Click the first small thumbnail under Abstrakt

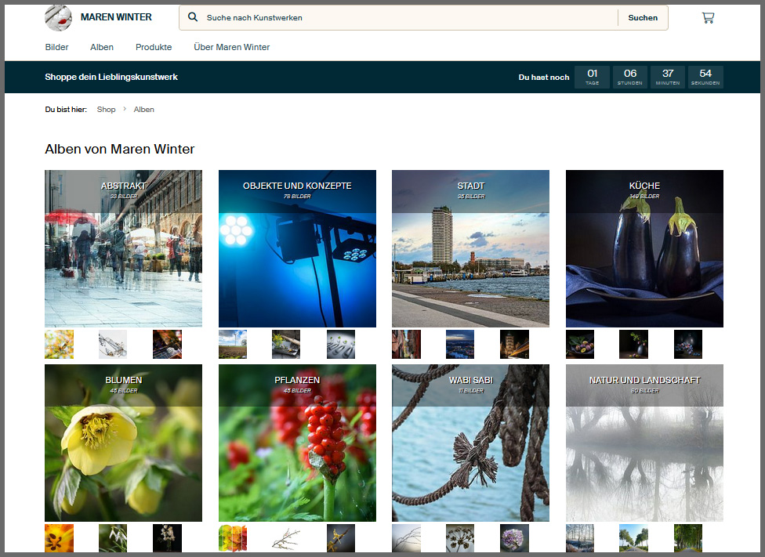click(x=59, y=344)
